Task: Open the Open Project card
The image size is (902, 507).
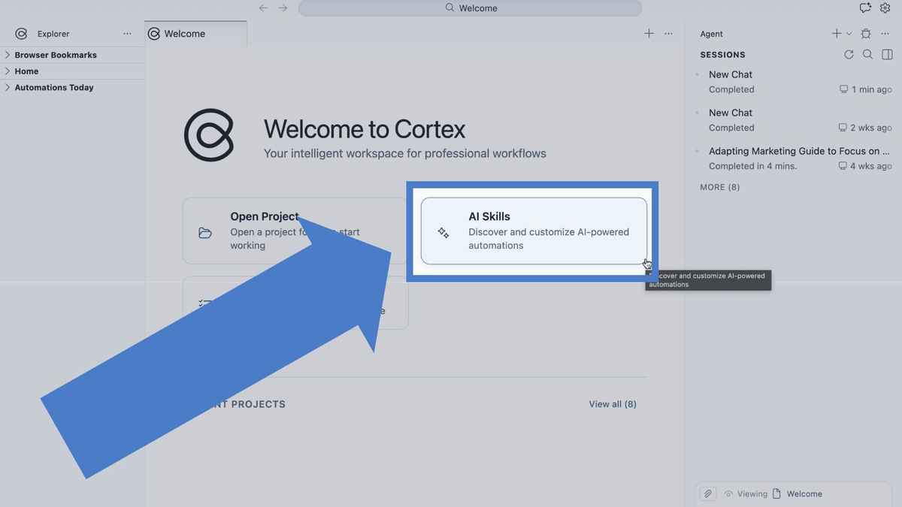Action: [295, 231]
